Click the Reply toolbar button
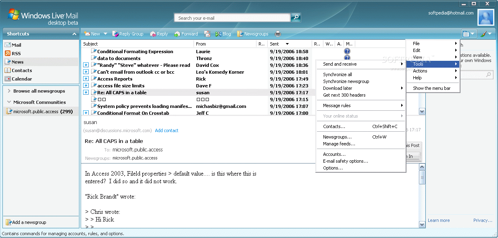The width and height of the screenshot is (498, 238). [159, 34]
